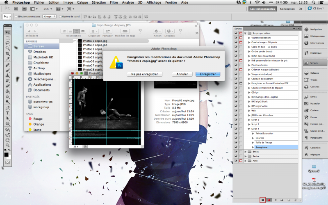328x205 pixels.
Task: Select the Horizontal Type tool
Action: [7, 113]
